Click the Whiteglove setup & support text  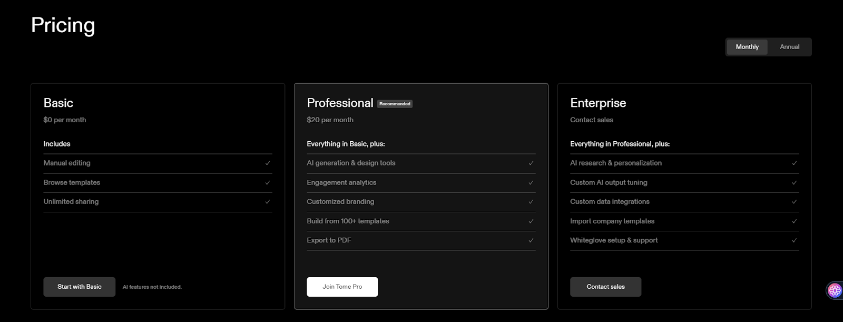[x=614, y=240]
